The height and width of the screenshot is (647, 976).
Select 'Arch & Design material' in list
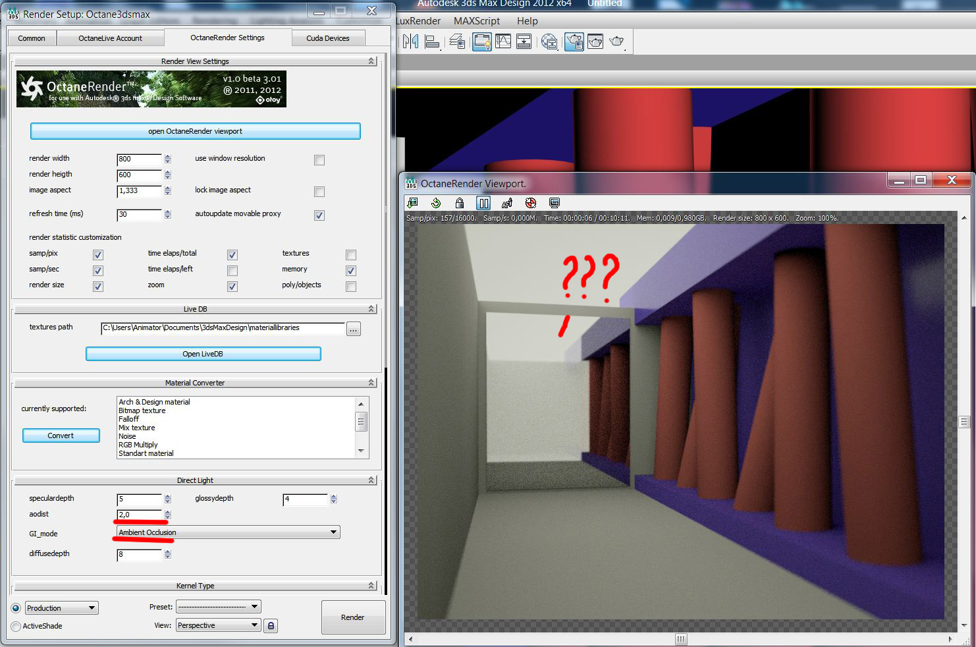tap(154, 402)
